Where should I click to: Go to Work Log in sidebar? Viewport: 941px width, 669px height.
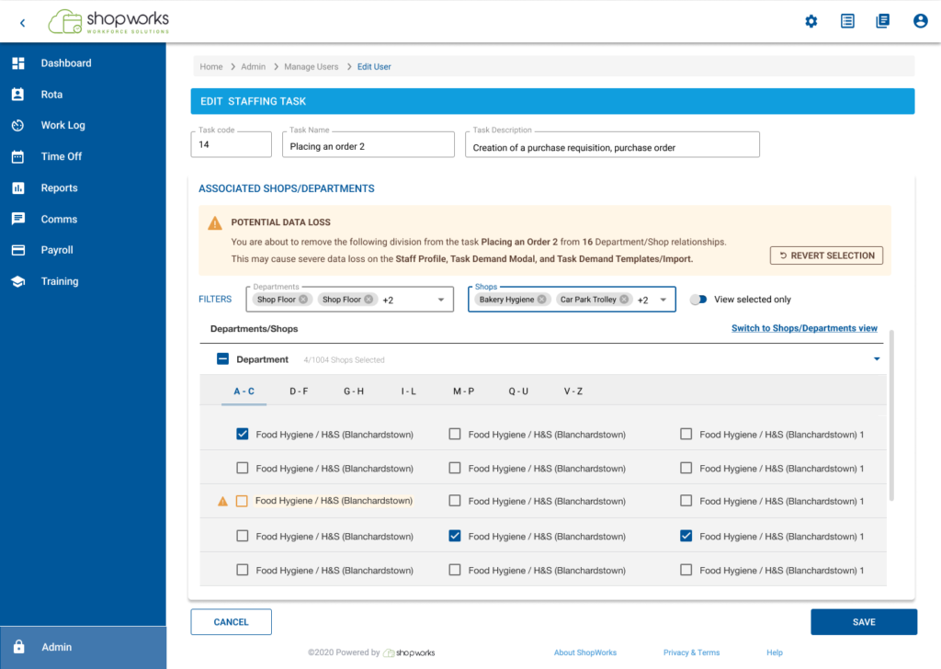click(62, 125)
